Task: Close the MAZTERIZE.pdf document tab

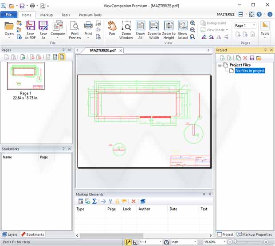Action: [121, 51]
